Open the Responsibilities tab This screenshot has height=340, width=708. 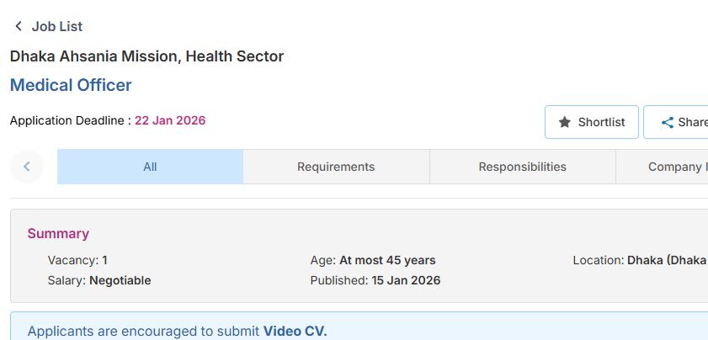(522, 167)
